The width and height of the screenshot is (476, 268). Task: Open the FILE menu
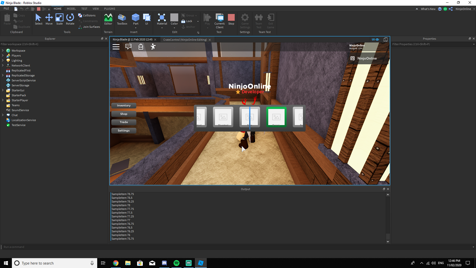tap(6, 9)
